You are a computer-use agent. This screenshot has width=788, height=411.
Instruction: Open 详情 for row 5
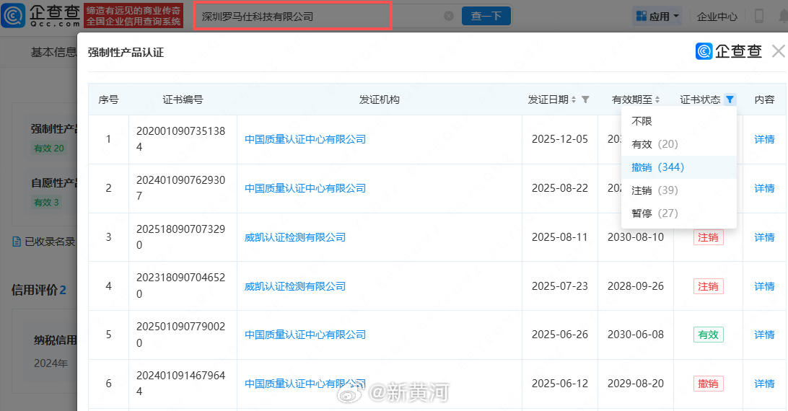tap(764, 335)
